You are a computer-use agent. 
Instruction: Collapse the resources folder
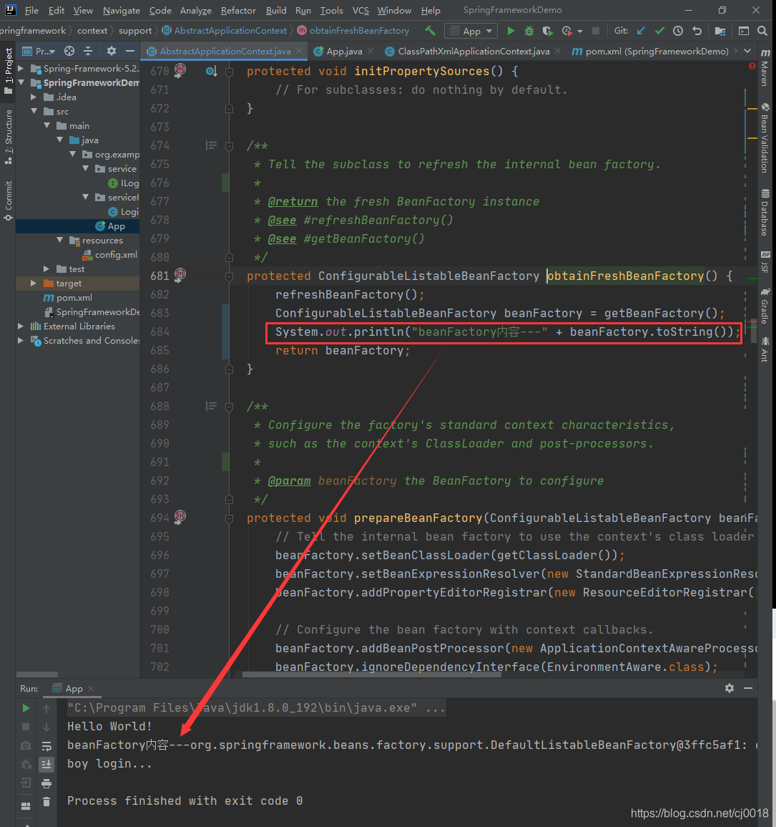(59, 241)
